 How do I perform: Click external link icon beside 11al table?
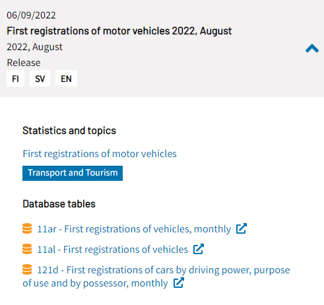[199, 249]
